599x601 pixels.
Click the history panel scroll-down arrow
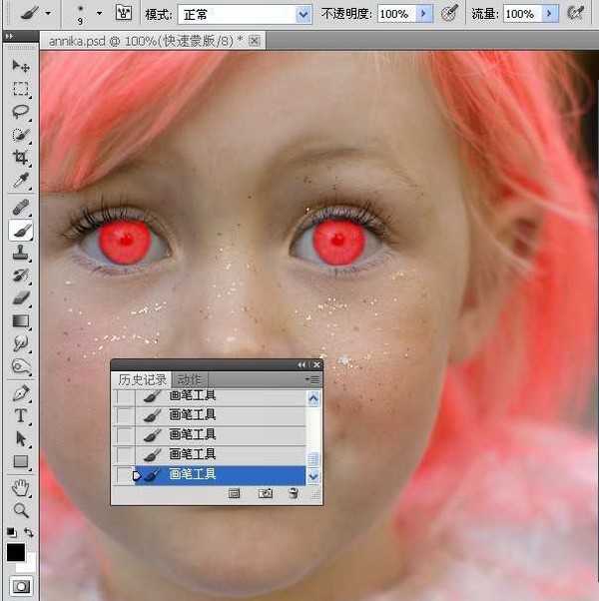[313, 476]
